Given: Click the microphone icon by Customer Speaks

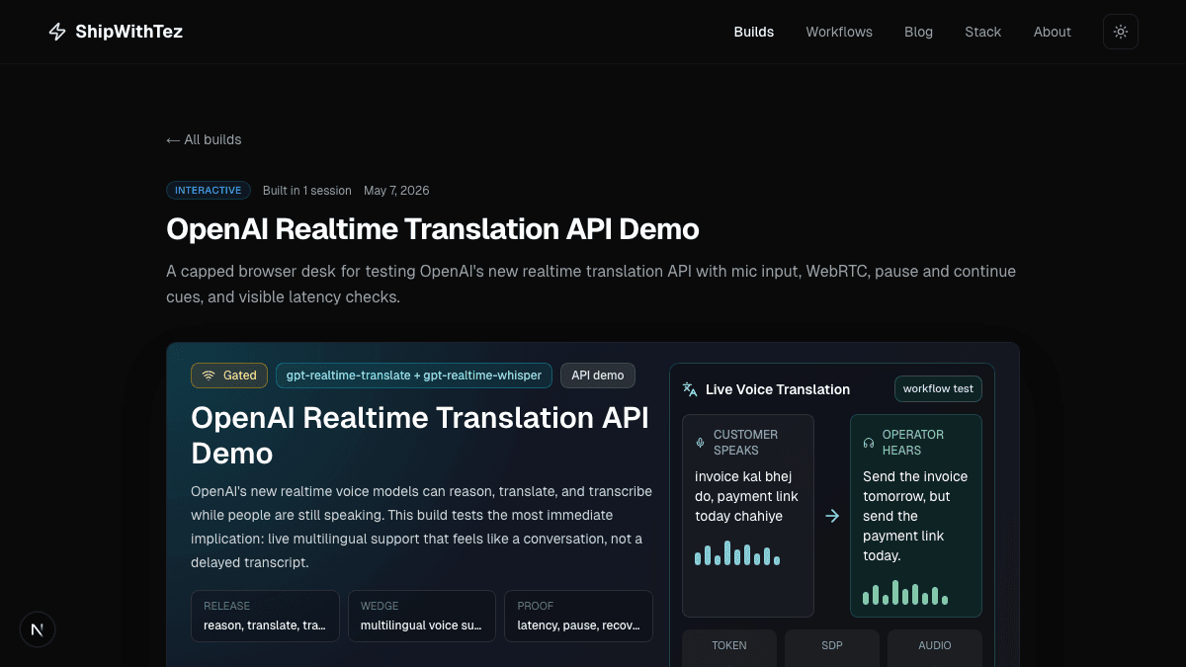Looking at the screenshot, I should tap(701, 443).
